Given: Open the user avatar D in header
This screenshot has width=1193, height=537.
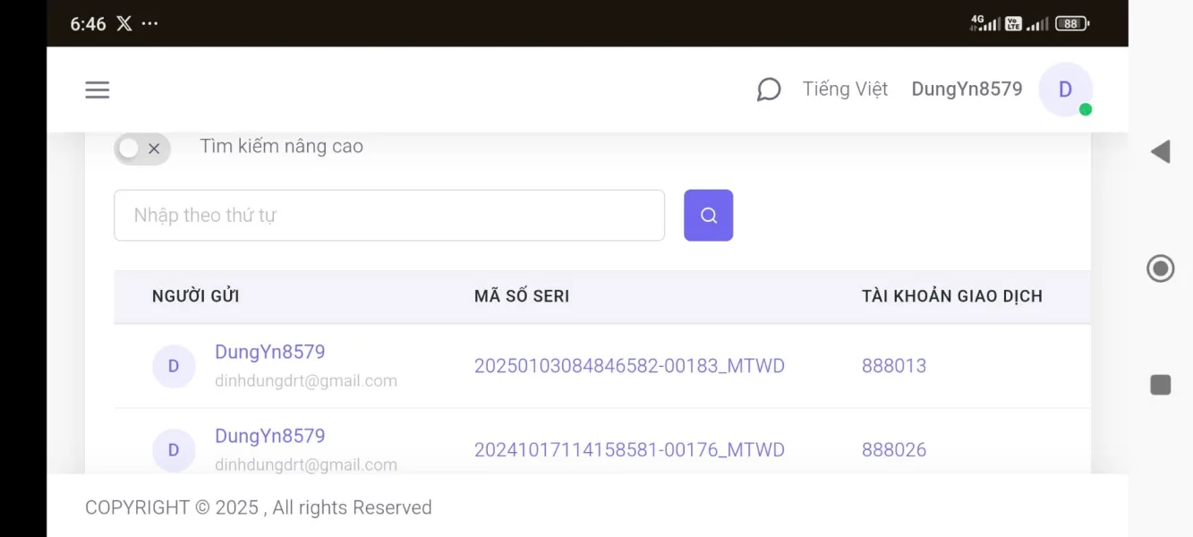Looking at the screenshot, I should click(x=1065, y=89).
